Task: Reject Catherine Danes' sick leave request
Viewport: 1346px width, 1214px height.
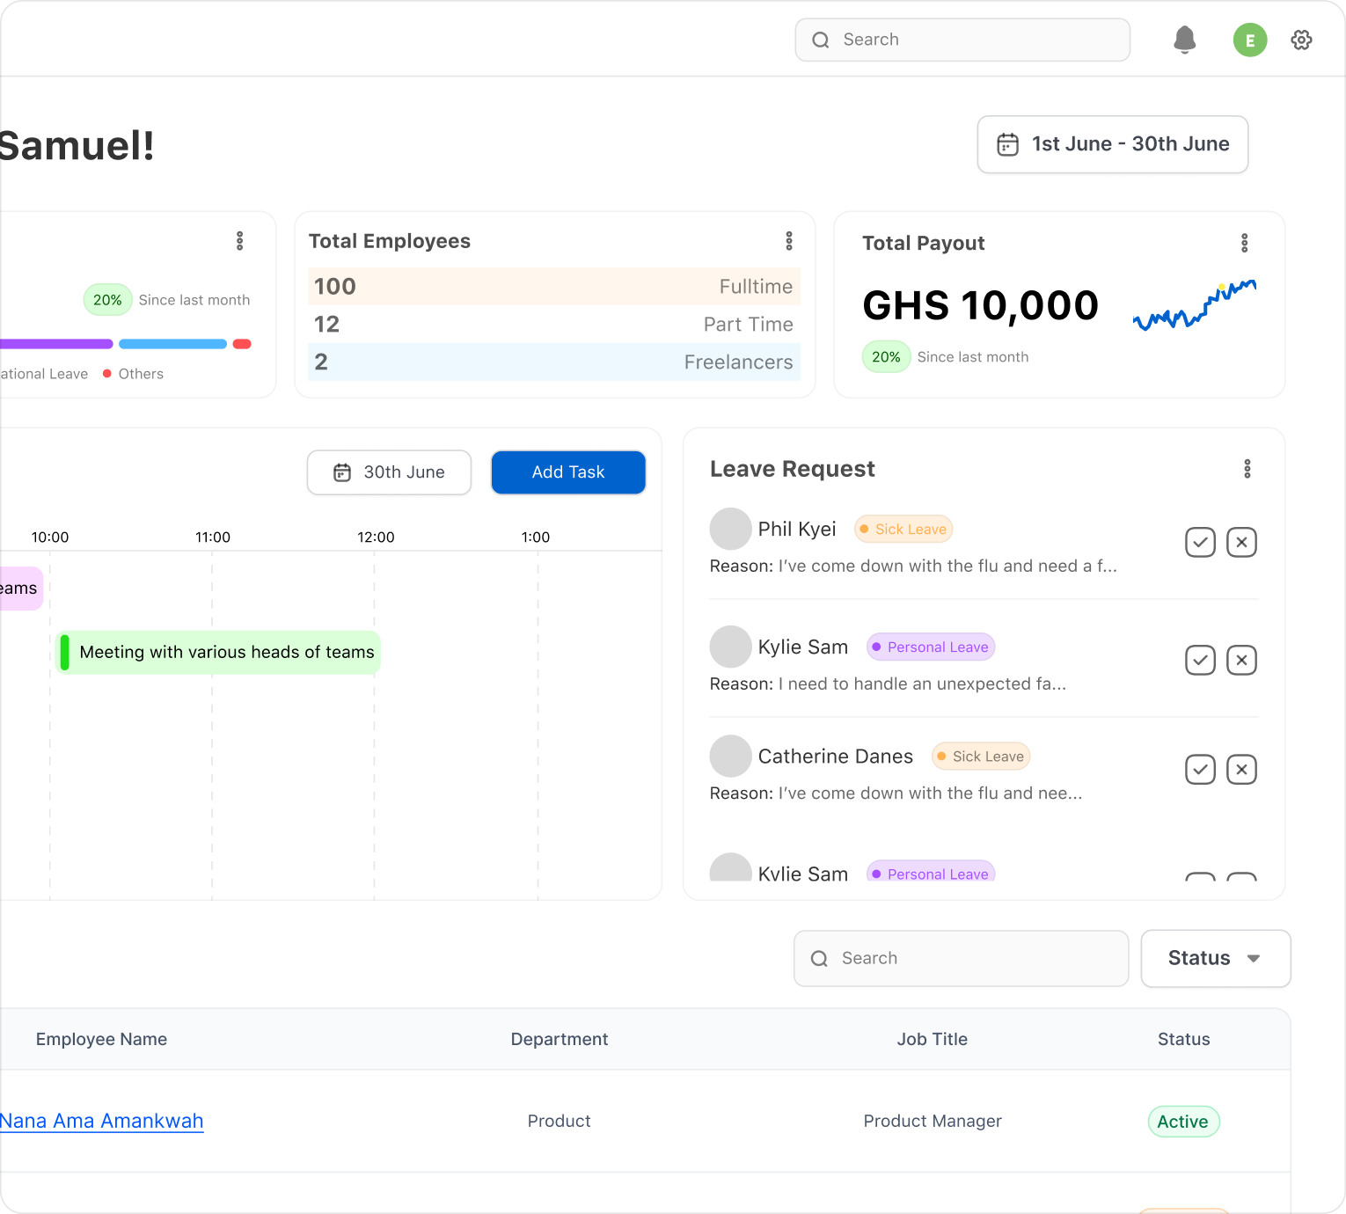Action: 1242,770
